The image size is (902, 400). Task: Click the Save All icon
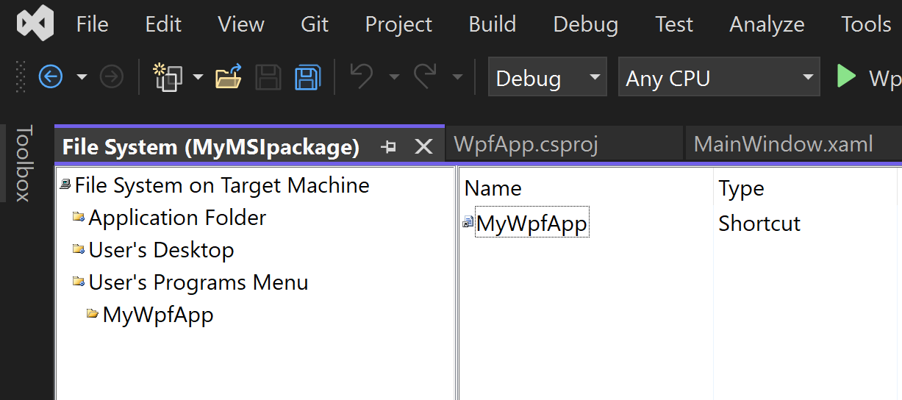(x=307, y=76)
